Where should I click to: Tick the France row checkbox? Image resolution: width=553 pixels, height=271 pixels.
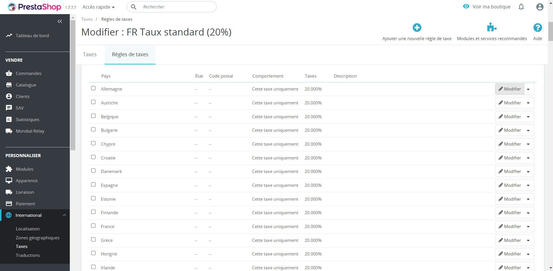[93, 226]
